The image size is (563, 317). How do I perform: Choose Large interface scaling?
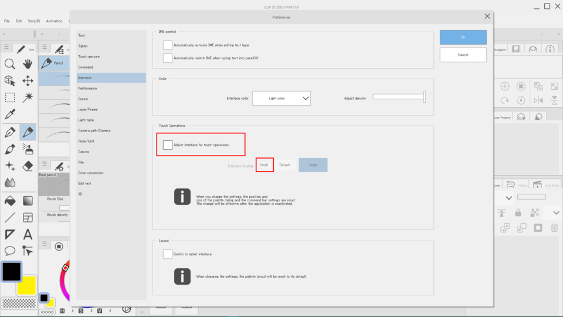313,165
